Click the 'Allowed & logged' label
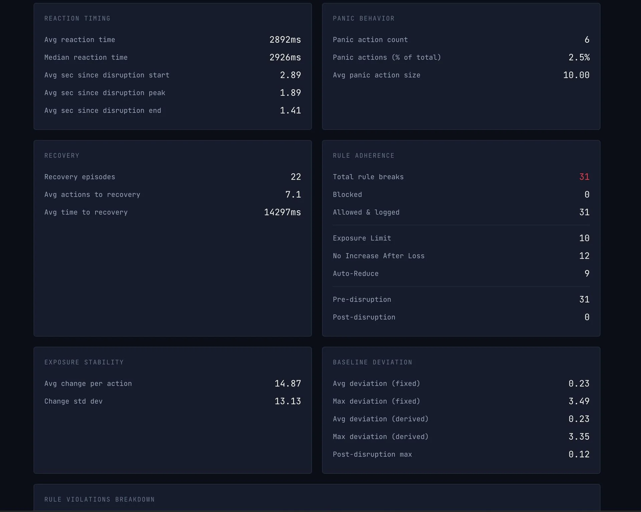The image size is (641, 512). coord(366,212)
